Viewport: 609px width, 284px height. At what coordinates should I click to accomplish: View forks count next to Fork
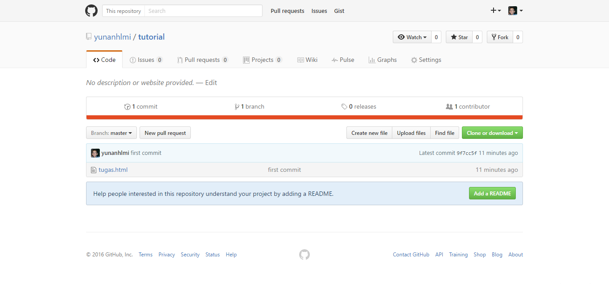518,37
